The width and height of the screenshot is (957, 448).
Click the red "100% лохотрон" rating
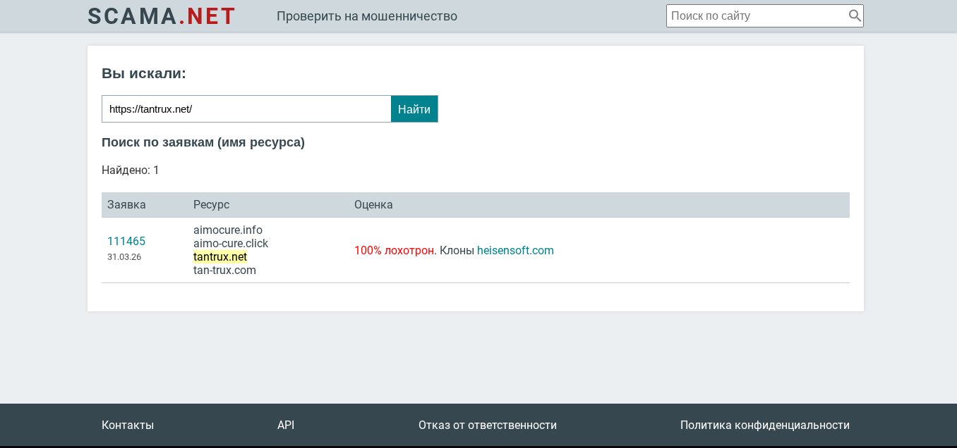pyautogui.click(x=394, y=251)
